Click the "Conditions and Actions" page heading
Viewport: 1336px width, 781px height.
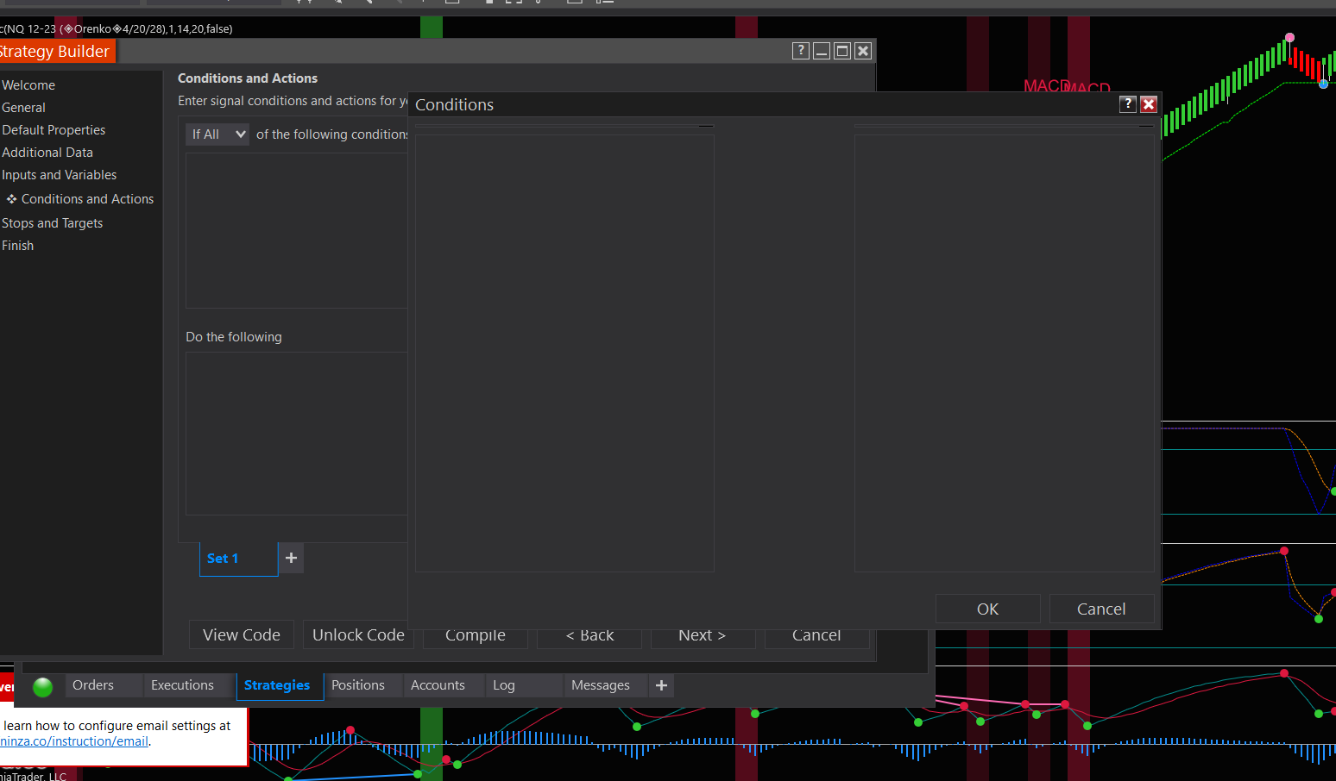[248, 78]
